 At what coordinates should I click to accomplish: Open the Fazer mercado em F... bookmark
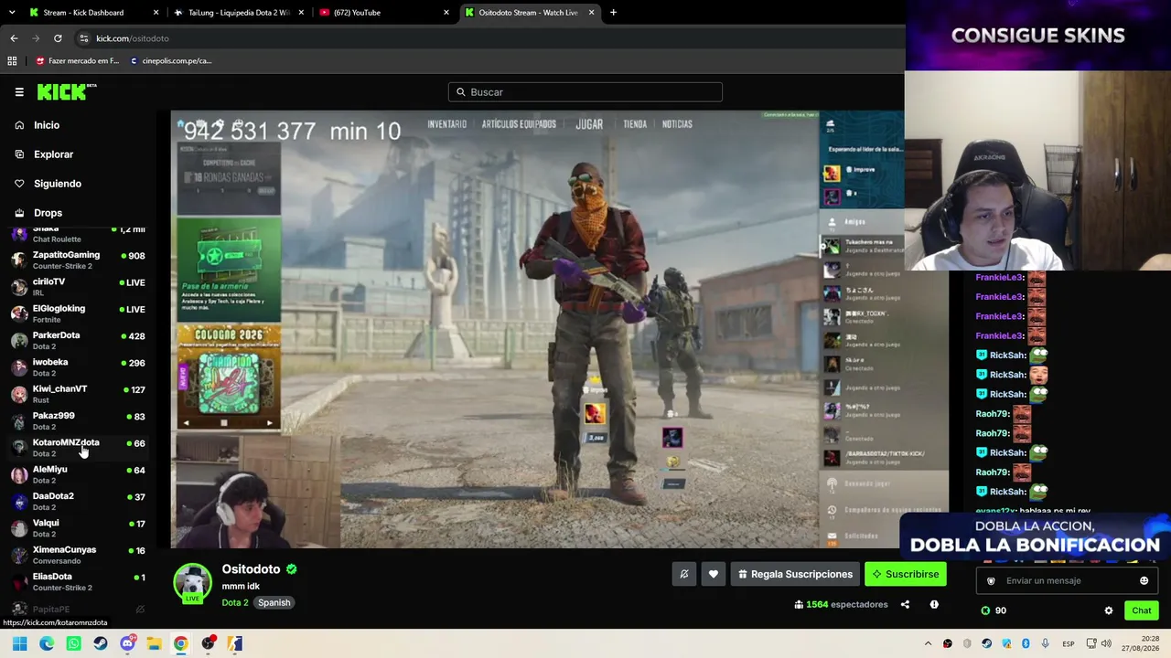point(77,61)
